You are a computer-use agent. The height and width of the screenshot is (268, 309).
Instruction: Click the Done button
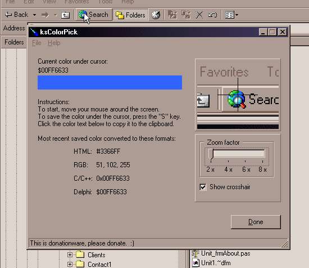(x=256, y=222)
